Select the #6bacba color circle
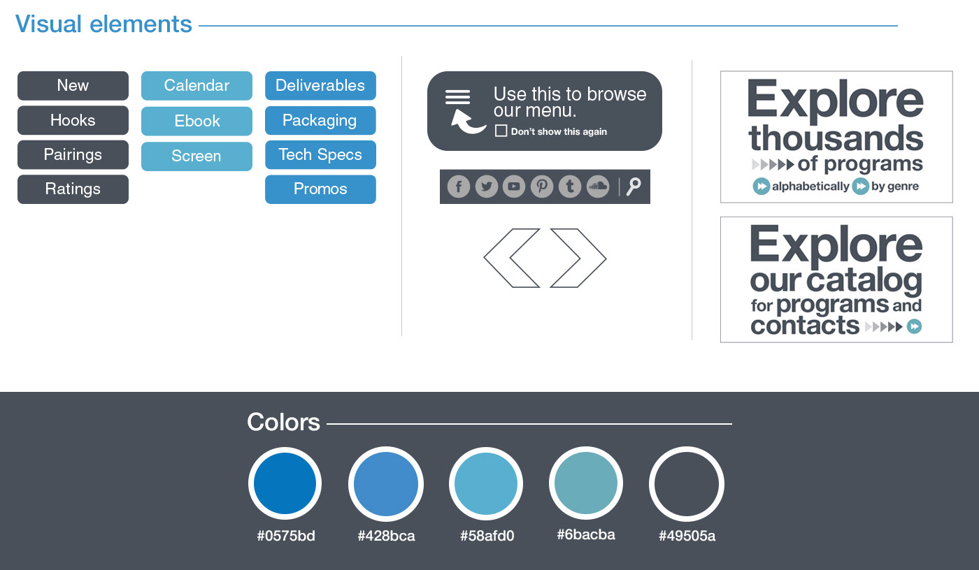Viewport: 979px width, 570px height. [586, 483]
